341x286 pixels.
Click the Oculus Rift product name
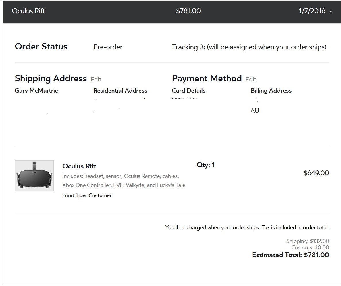click(79, 166)
